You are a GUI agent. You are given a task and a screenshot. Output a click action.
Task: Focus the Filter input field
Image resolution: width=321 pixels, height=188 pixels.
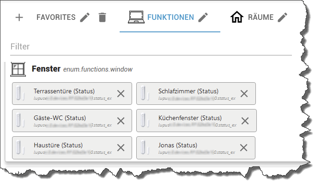[x=151, y=47]
